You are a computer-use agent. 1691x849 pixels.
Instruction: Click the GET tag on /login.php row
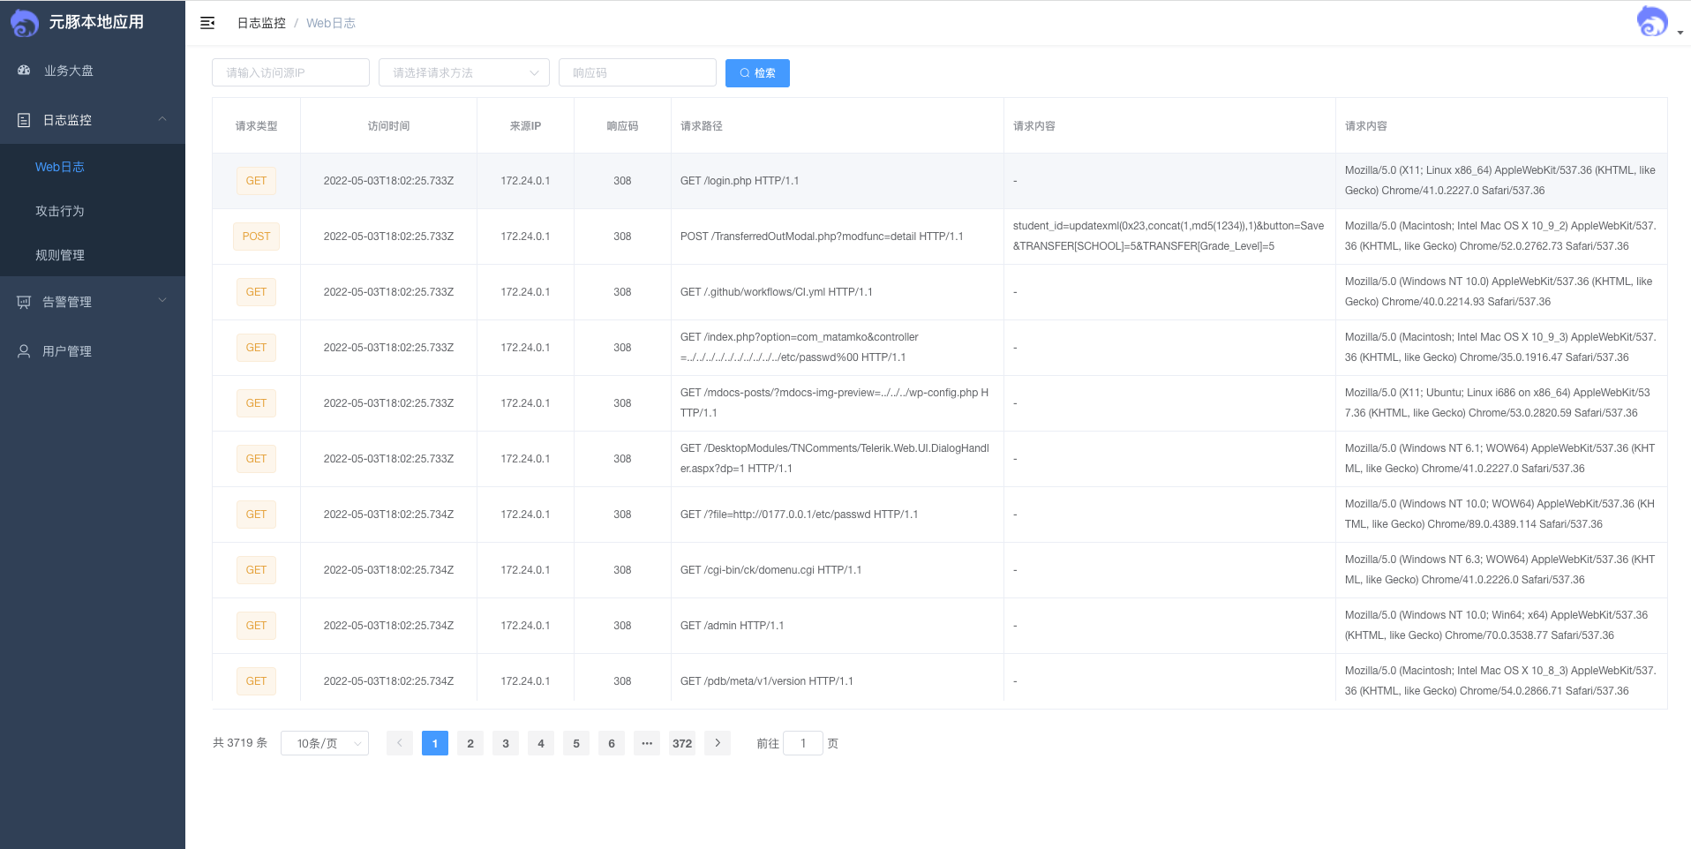click(x=256, y=181)
